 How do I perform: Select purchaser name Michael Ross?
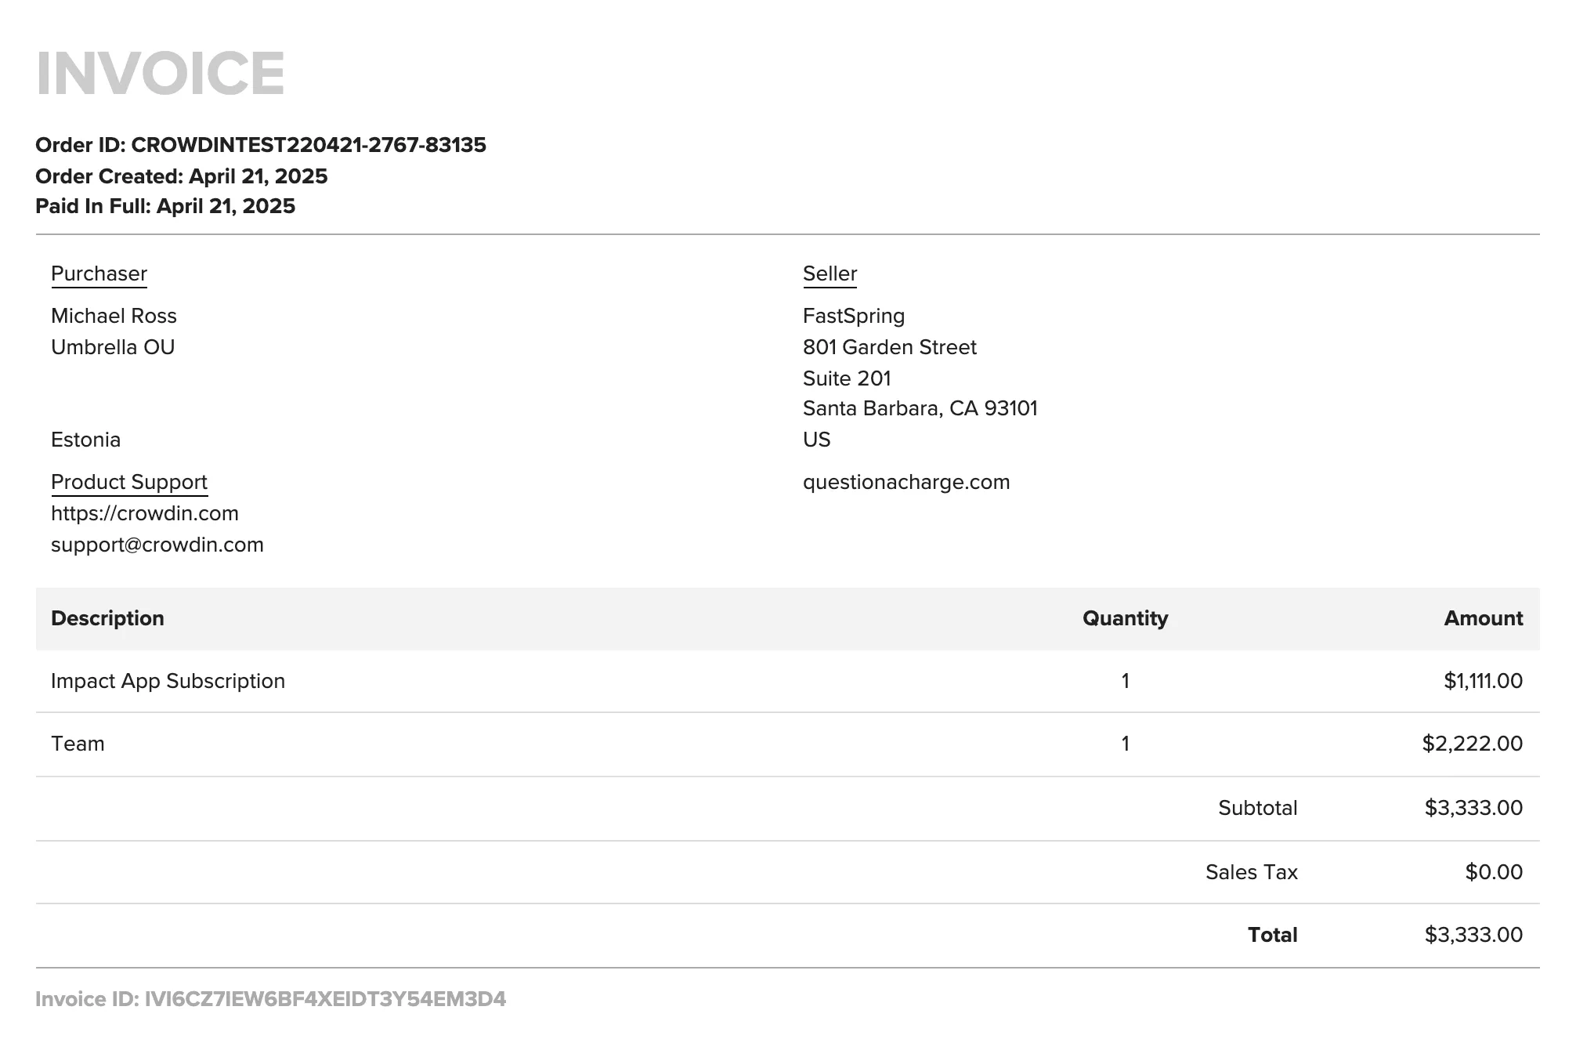[114, 315]
